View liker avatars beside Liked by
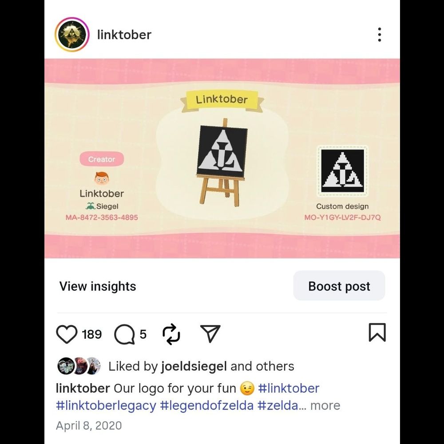 (x=79, y=366)
